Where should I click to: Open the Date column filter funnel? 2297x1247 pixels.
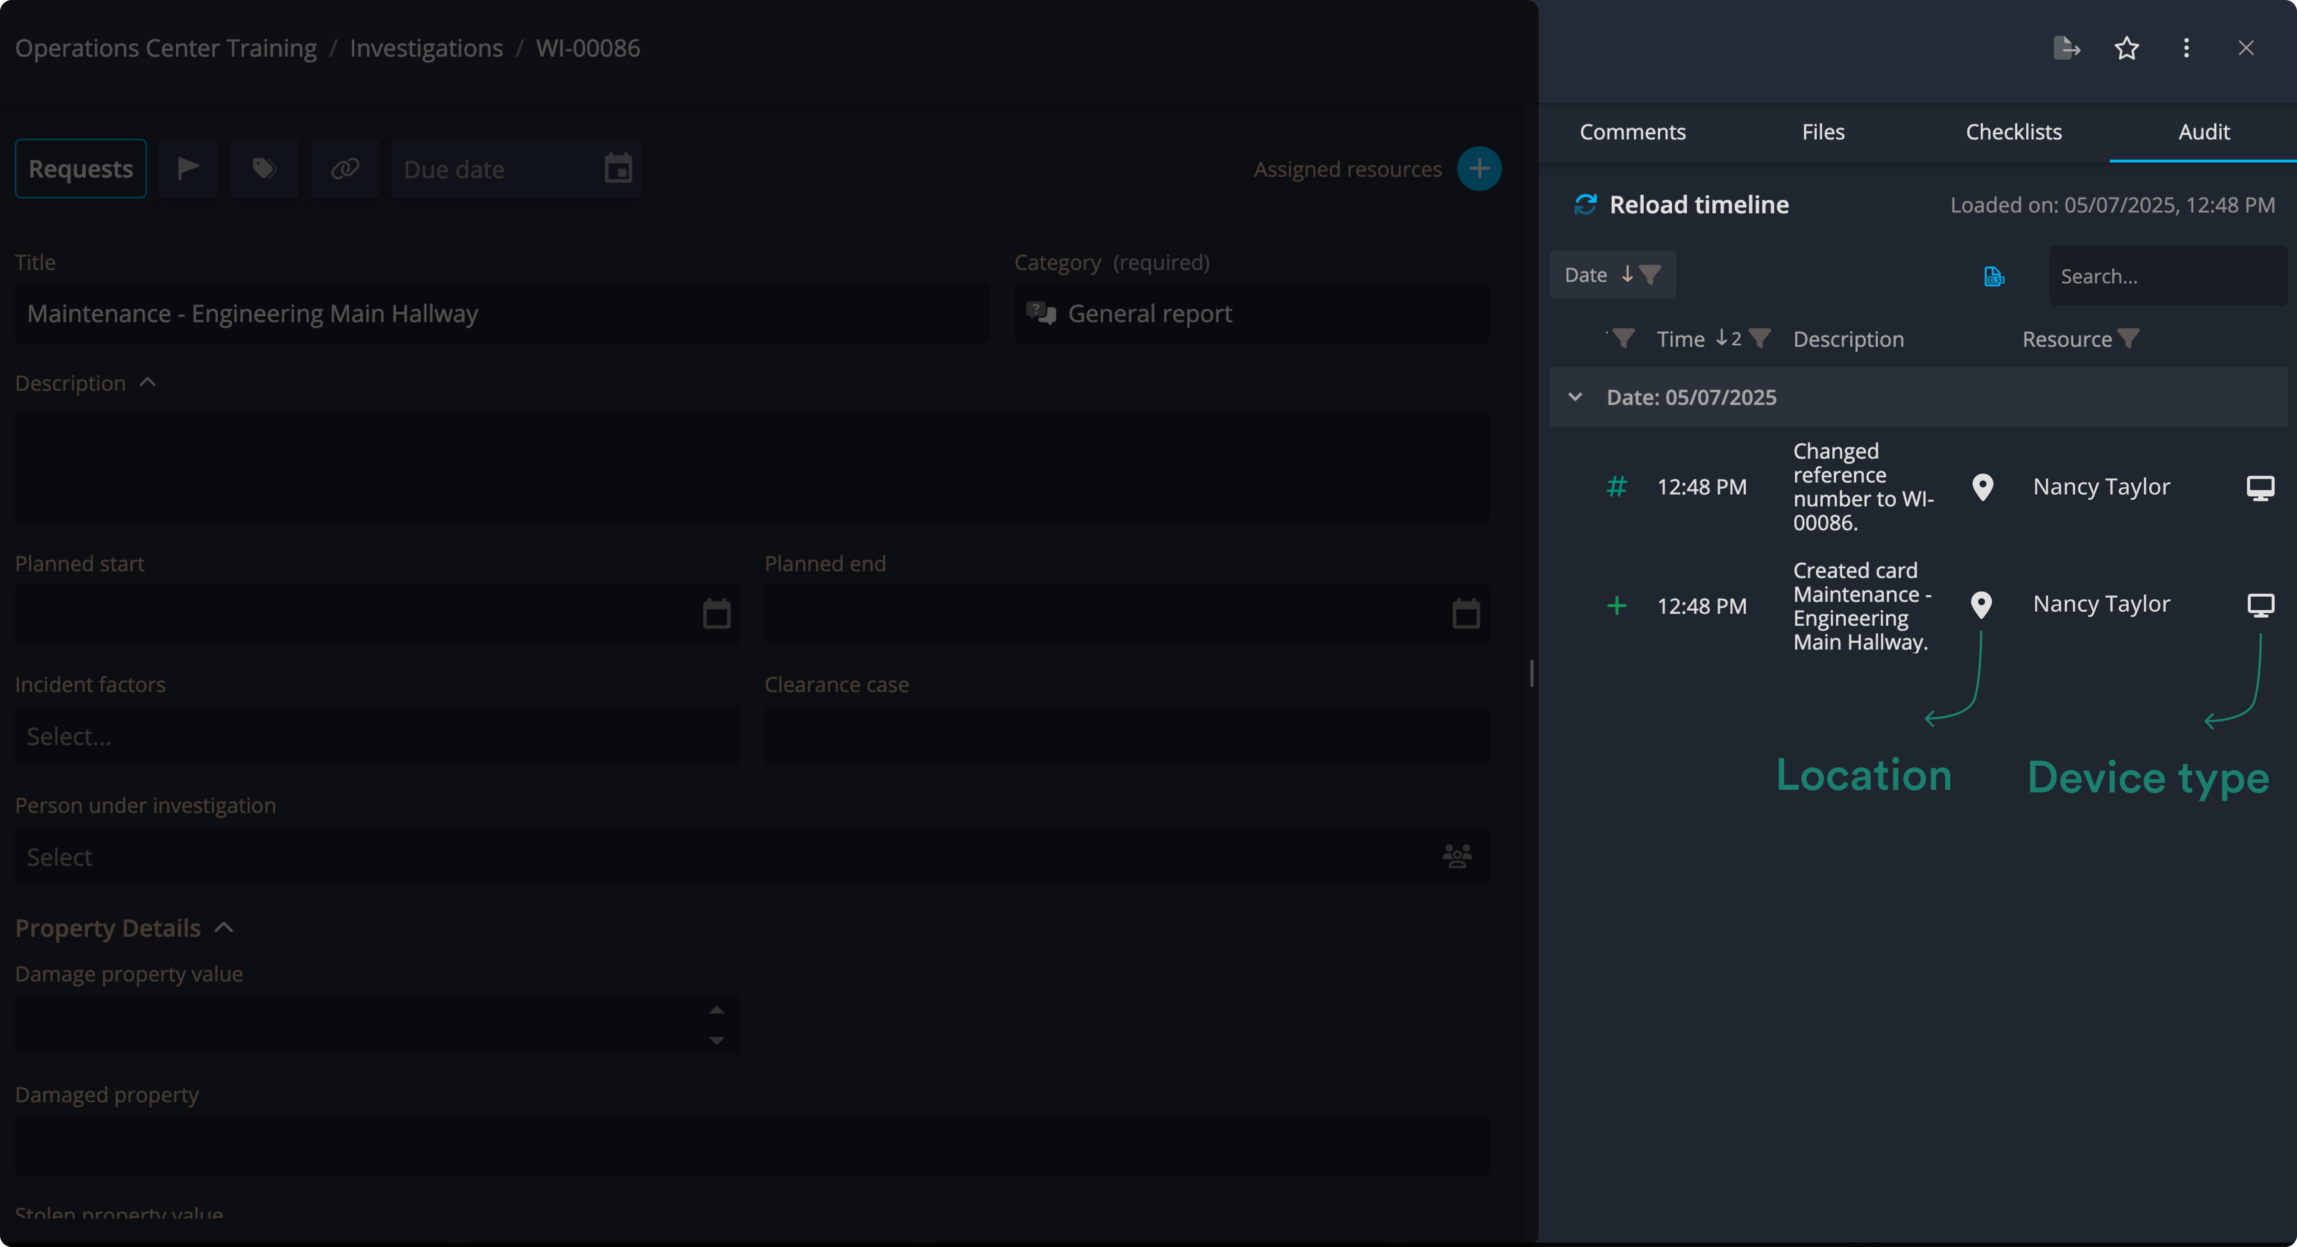1650,275
